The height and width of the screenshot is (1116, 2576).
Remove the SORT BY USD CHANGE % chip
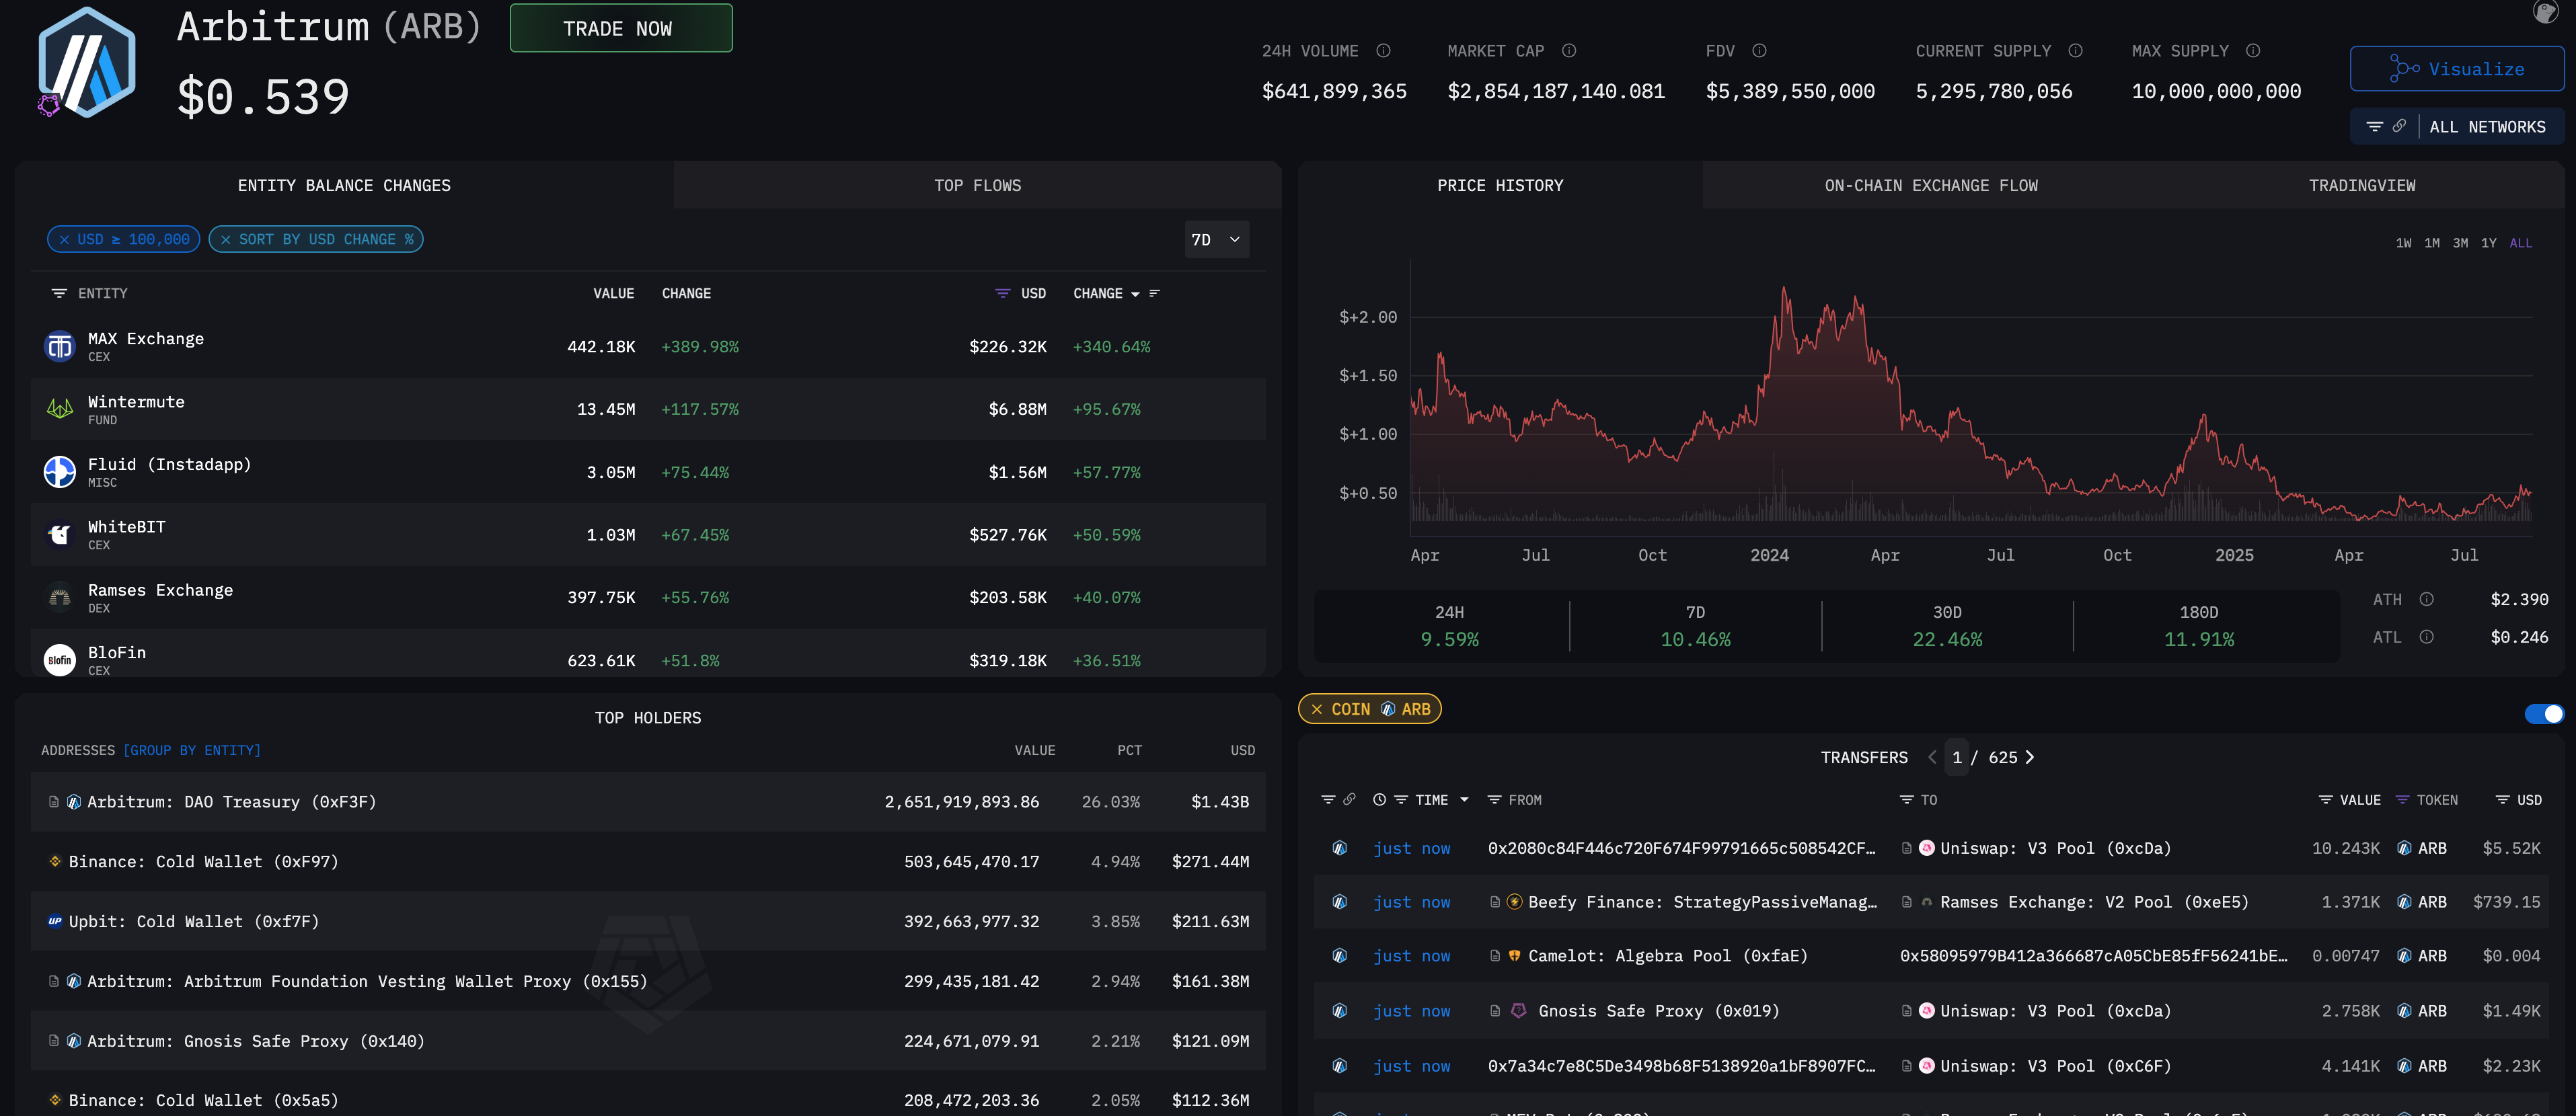tap(226, 240)
